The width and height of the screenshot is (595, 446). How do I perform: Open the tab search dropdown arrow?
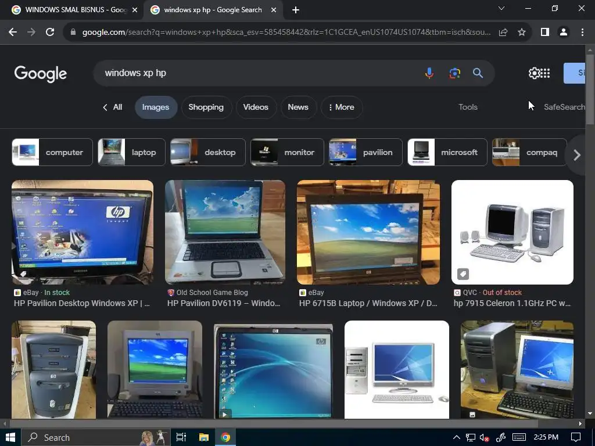point(501,8)
